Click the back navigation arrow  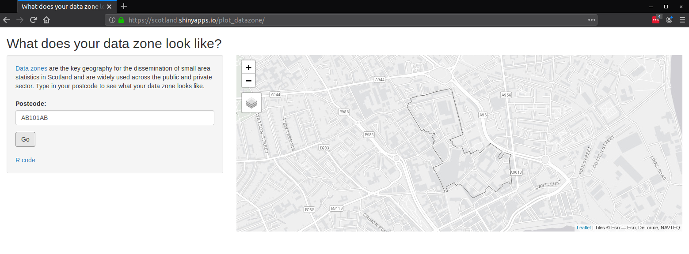(7, 20)
